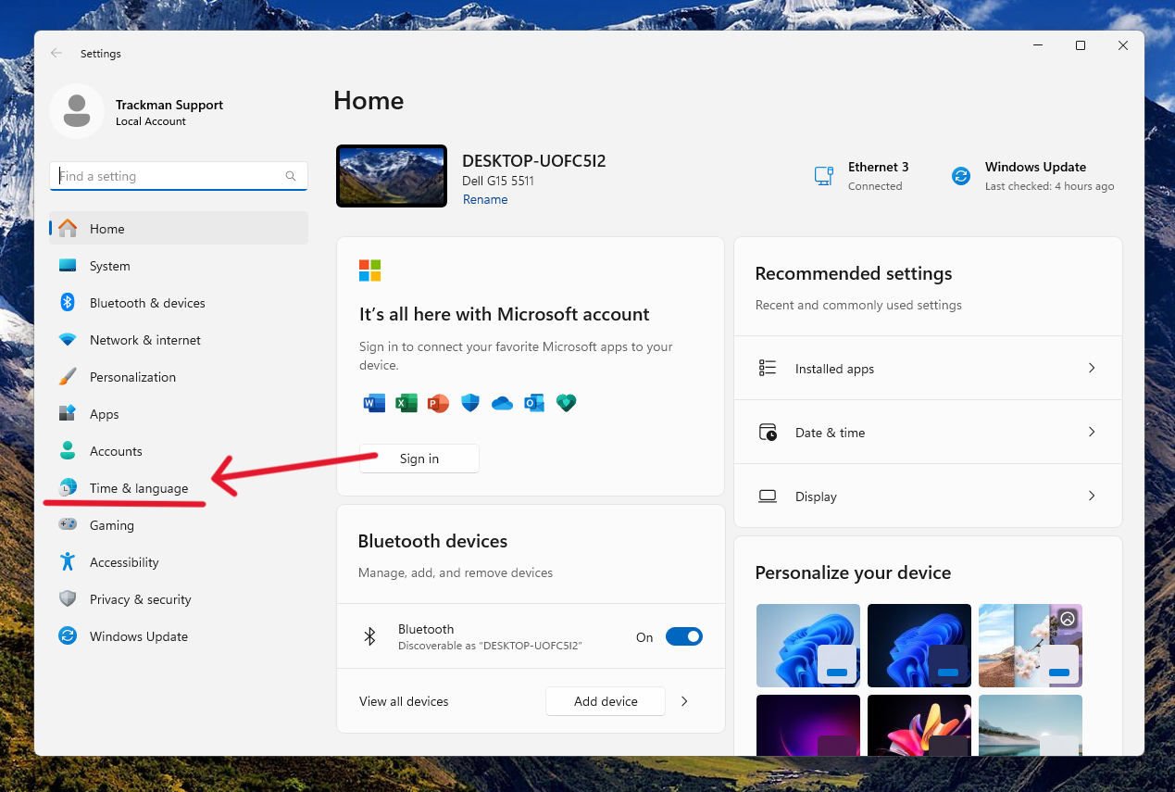
Task: Click 'It's all here with Microsoft account' heading
Action: [505, 314]
